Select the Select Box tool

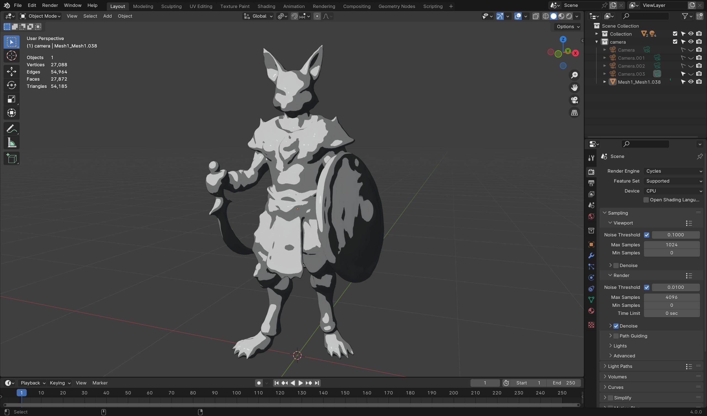pos(12,42)
